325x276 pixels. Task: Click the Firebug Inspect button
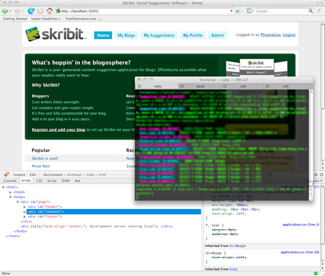(19, 175)
